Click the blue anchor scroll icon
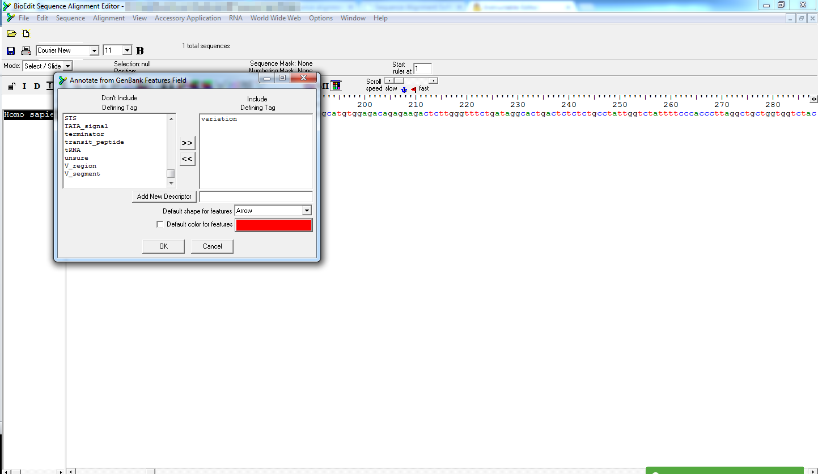This screenshot has width=818, height=474. coord(404,89)
